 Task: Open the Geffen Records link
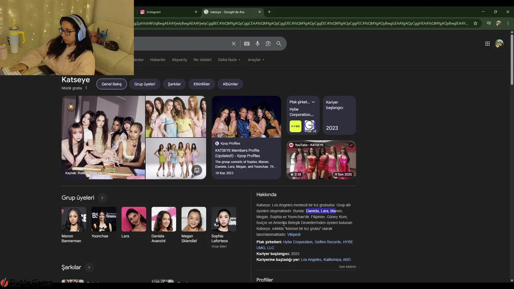pos(328,242)
